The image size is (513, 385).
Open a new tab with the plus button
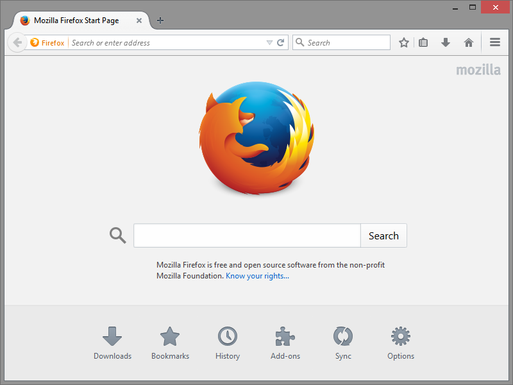coord(160,20)
